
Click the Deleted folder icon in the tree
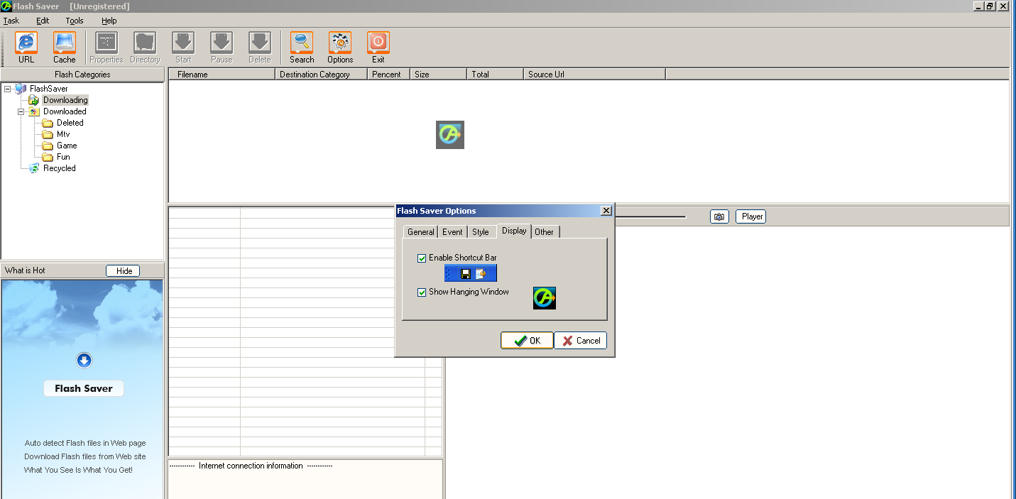point(48,123)
